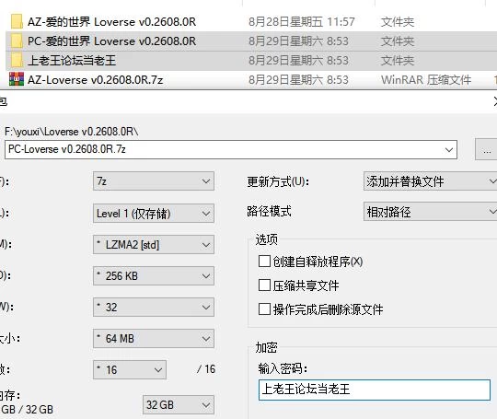Click the browse ... button
Screen dimensions: 497x419
coord(486,149)
